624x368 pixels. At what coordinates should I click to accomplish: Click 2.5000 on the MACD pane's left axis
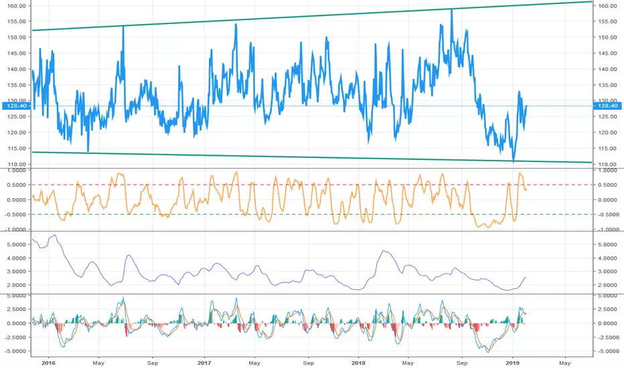[16, 309]
